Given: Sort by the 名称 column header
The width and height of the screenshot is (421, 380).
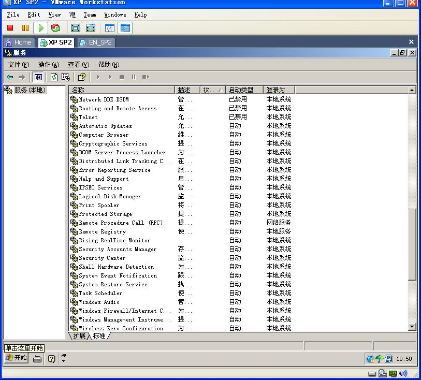Looking at the screenshot, I should pyautogui.click(x=122, y=90).
